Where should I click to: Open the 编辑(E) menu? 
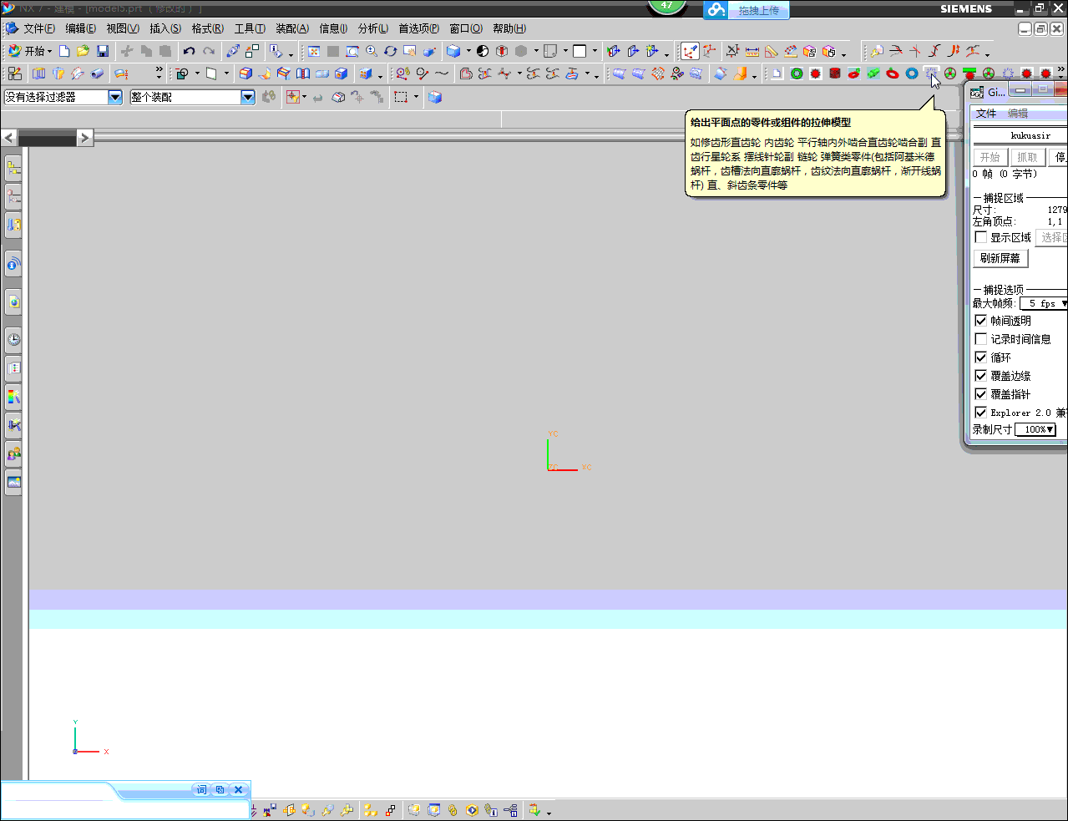point(81,28)
